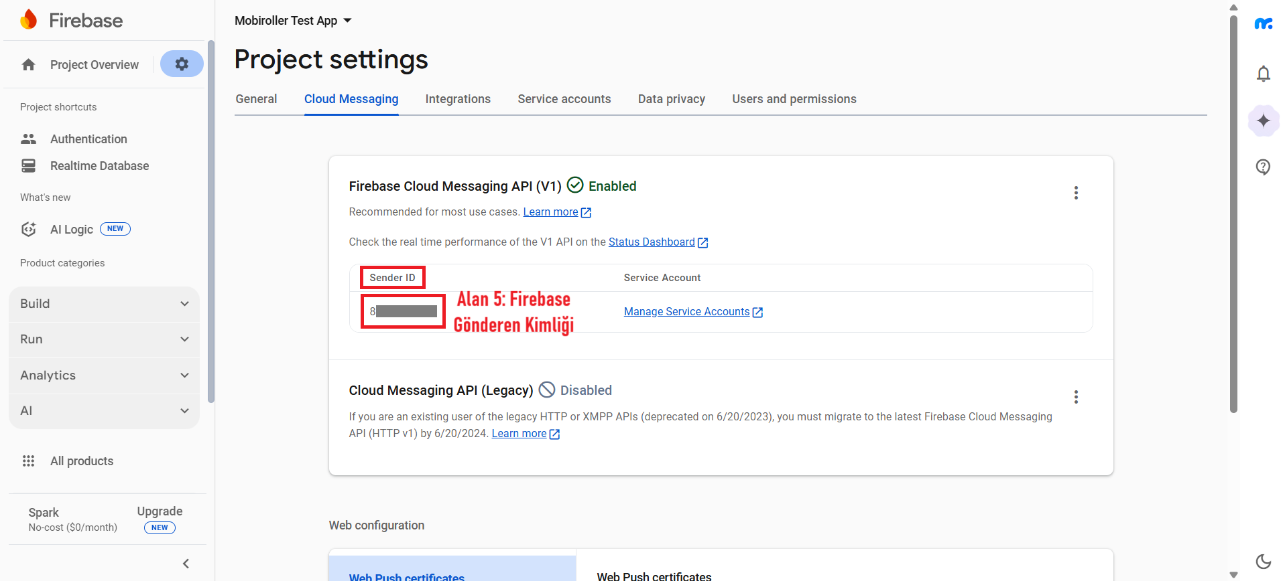Viewport: 1285px width, 581px height.
Task: Click the green Enabled checkmark icon
Action: tap(575, 185)
